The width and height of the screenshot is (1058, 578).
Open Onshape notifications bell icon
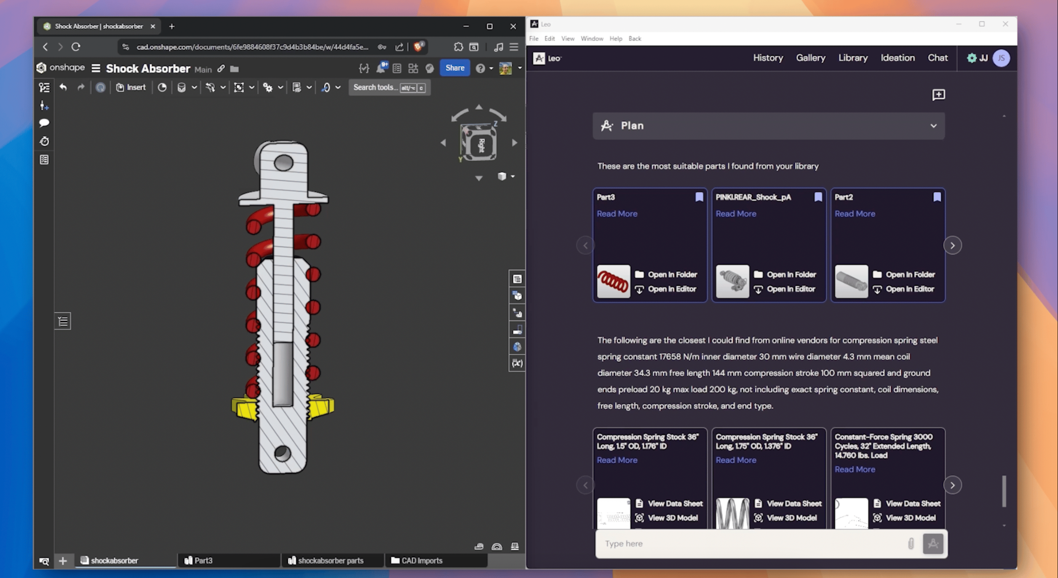[380, 67]
